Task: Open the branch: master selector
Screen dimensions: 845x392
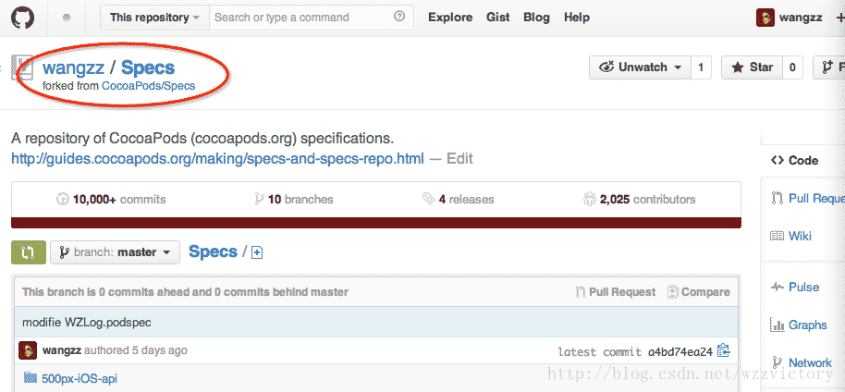Action: point(115,251)
